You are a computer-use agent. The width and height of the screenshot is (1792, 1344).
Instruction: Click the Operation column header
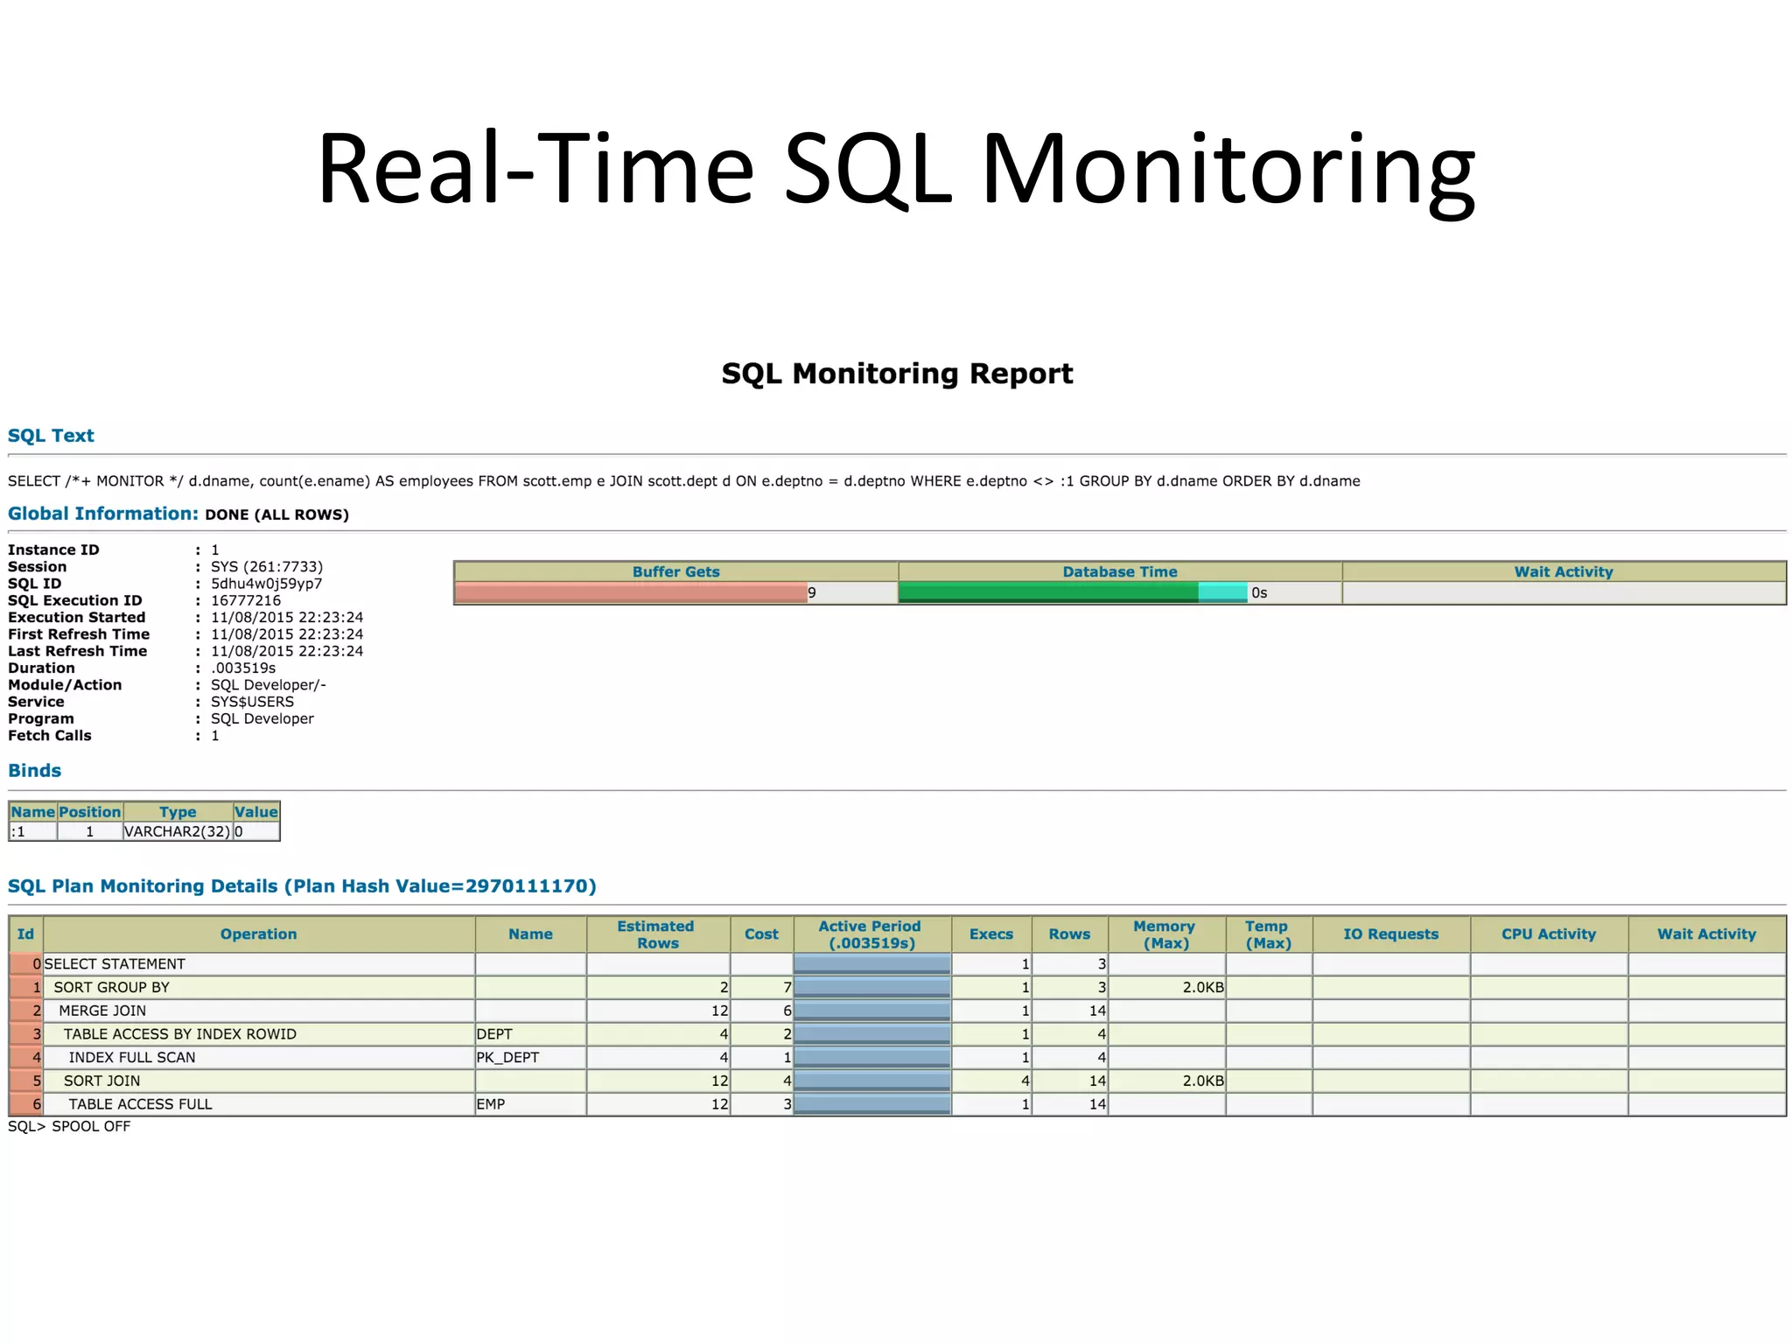(259, 934)
